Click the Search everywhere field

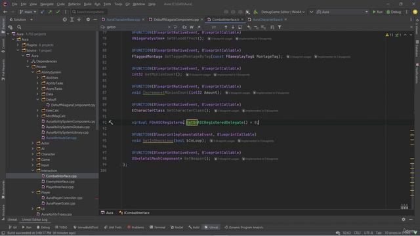coord(89,12)
